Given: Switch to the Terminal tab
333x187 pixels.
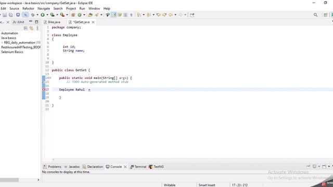Looking at the screenshot, I should click(138, 167).
